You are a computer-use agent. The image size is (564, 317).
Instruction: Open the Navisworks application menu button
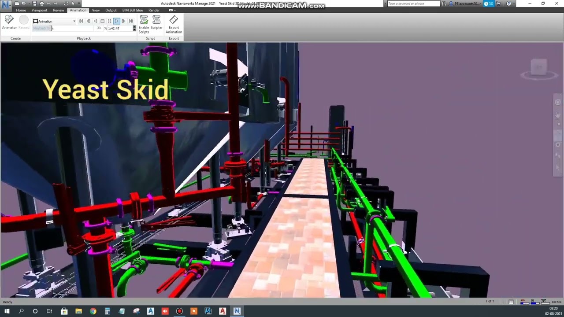6,6
